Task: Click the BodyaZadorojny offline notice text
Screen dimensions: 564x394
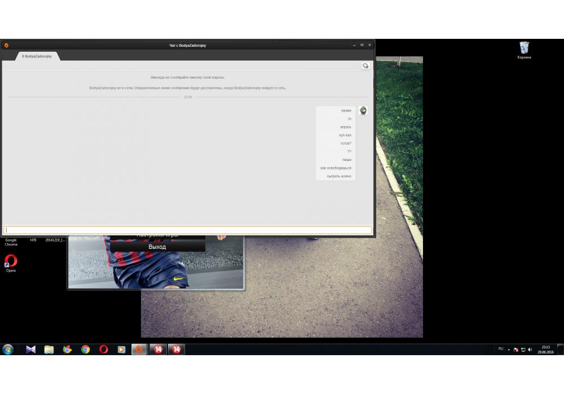Action: point(187,88)
